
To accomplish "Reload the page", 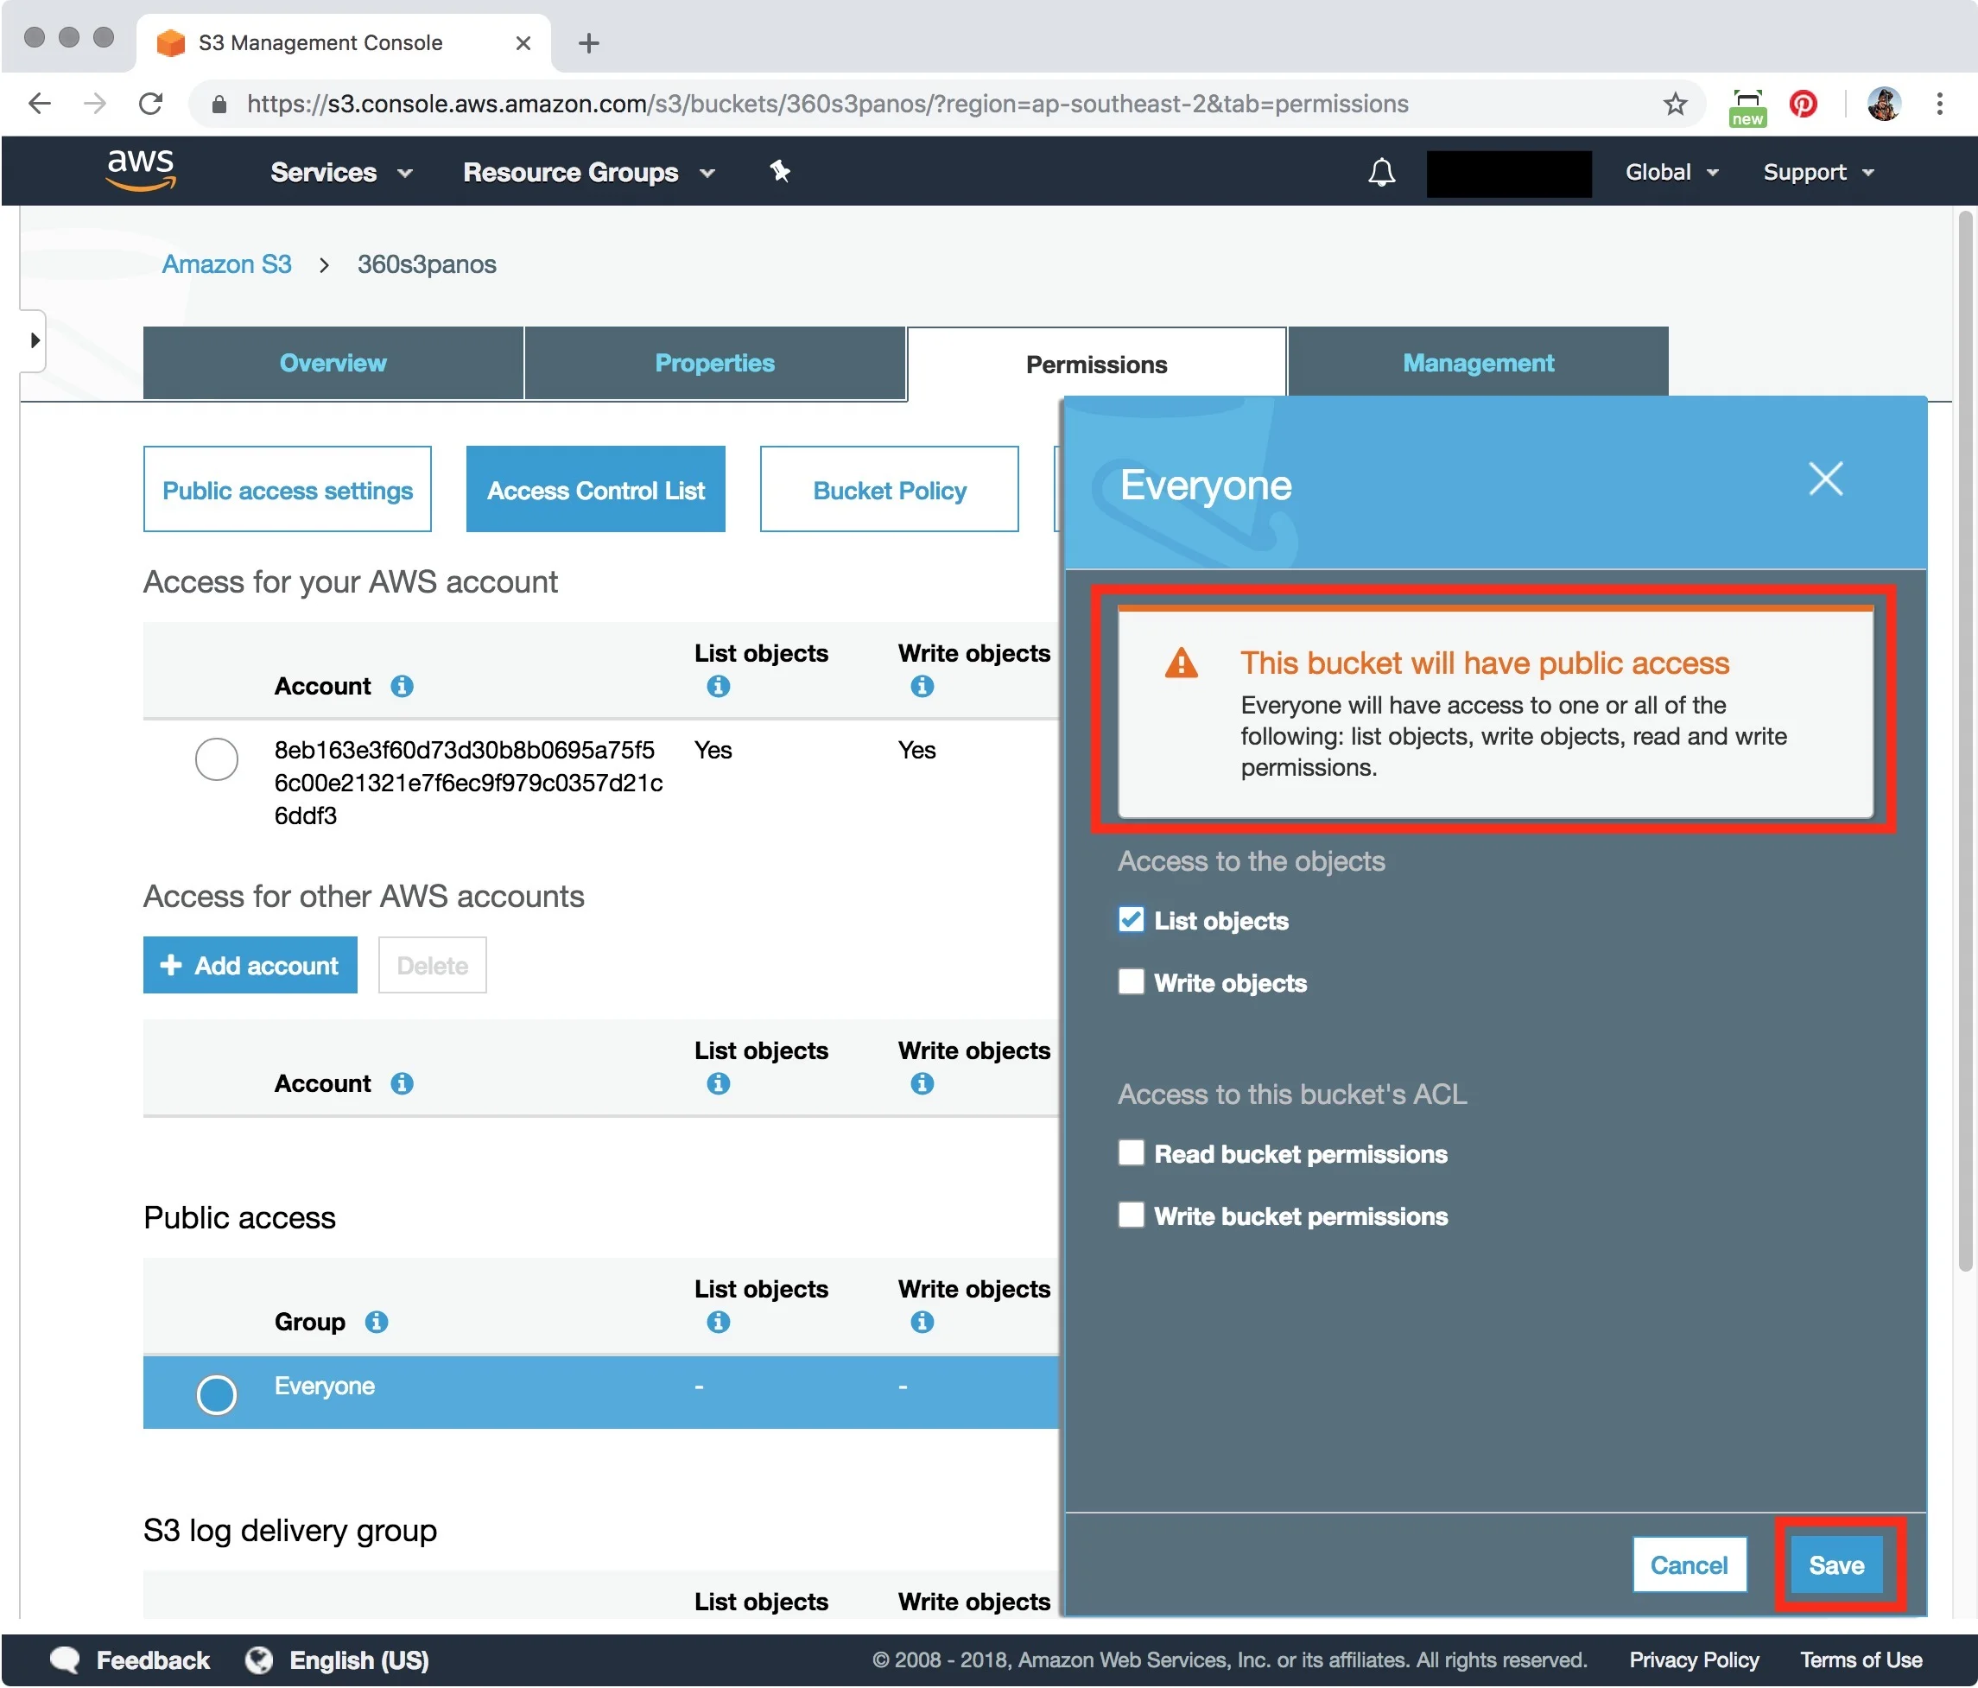I will 151,103.
